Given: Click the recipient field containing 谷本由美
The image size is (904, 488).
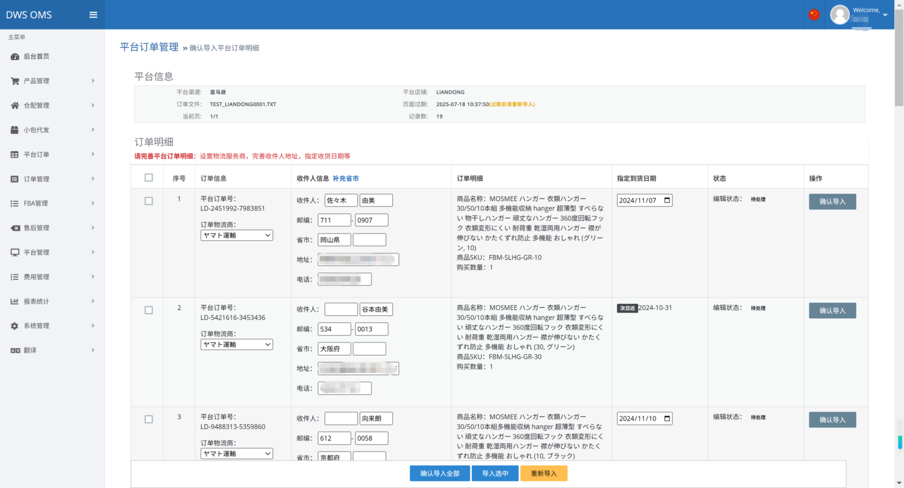Looking at the screenshot, I should pyautogui.click(x=376, y=309).
